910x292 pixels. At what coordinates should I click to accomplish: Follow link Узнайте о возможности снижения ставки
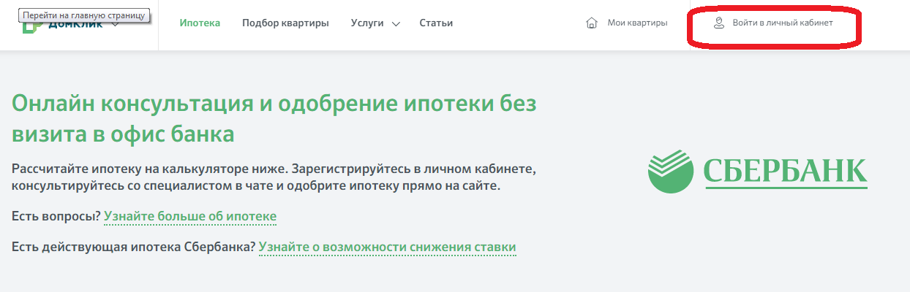click(388, 247)
